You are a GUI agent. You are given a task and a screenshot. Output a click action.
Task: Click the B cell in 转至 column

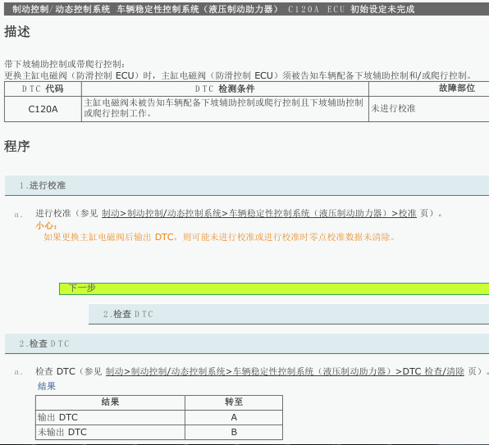click(234, 432)
